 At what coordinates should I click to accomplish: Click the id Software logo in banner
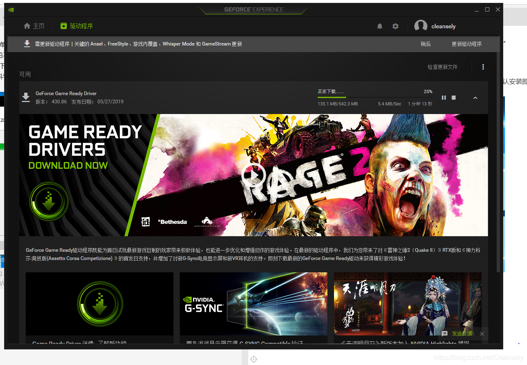pyautogui.click(x=145, y=222)
